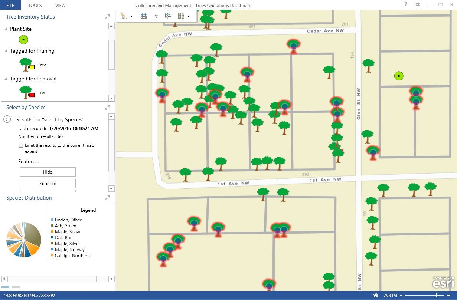
Task: Expand the Tree Inventory Status panel fullscreen
Action: point(107,17)
